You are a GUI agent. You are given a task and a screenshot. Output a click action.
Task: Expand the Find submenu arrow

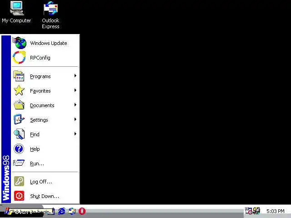[75, 134]
